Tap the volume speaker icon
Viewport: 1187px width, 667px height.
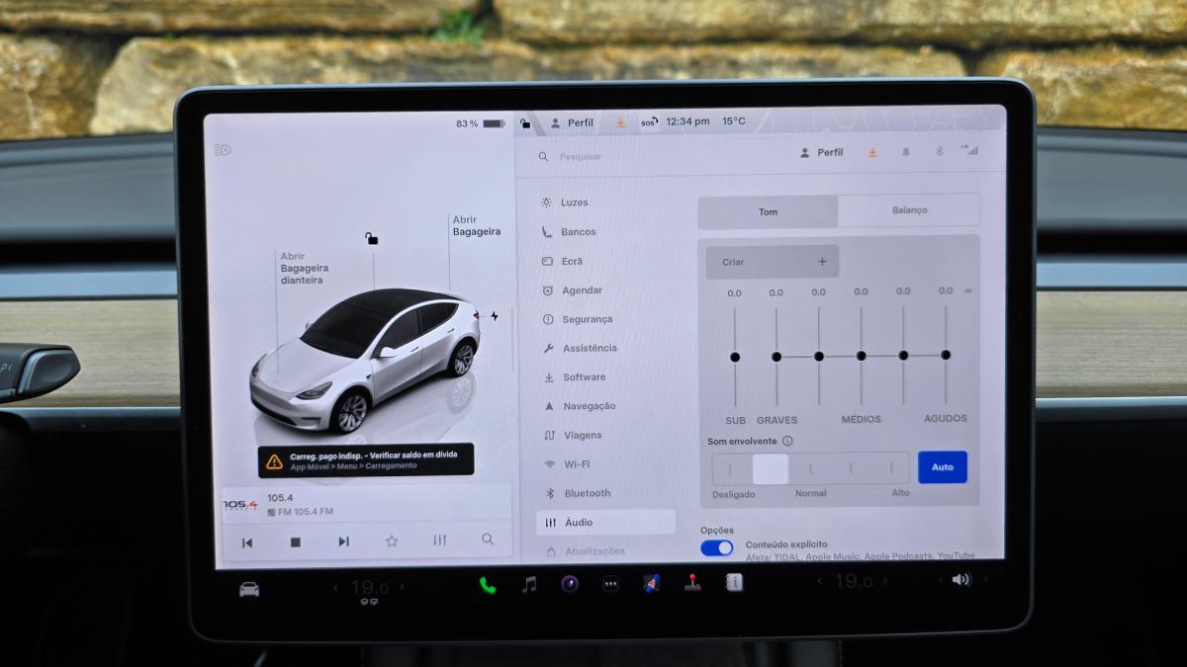tap(959, 579)
